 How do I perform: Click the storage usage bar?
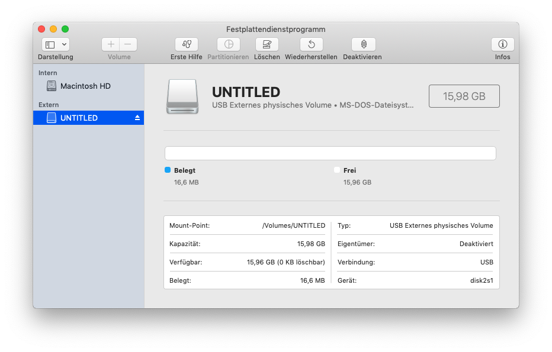coord(330,153)
